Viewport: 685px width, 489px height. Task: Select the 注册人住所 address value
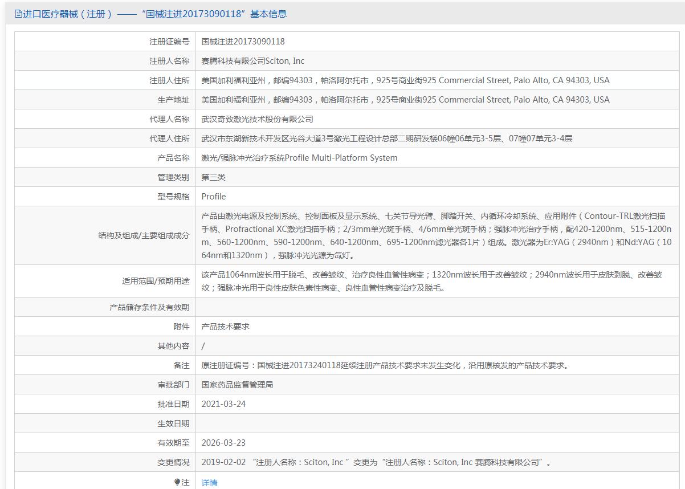(x=405, y=80)
